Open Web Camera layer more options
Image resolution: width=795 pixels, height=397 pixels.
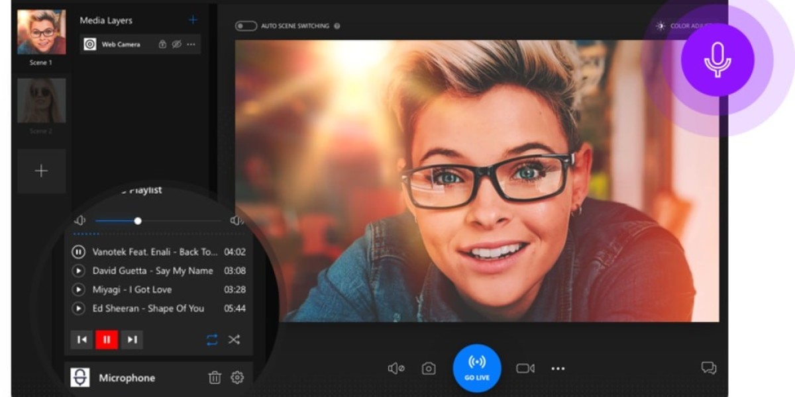click(x=191, y=44)
